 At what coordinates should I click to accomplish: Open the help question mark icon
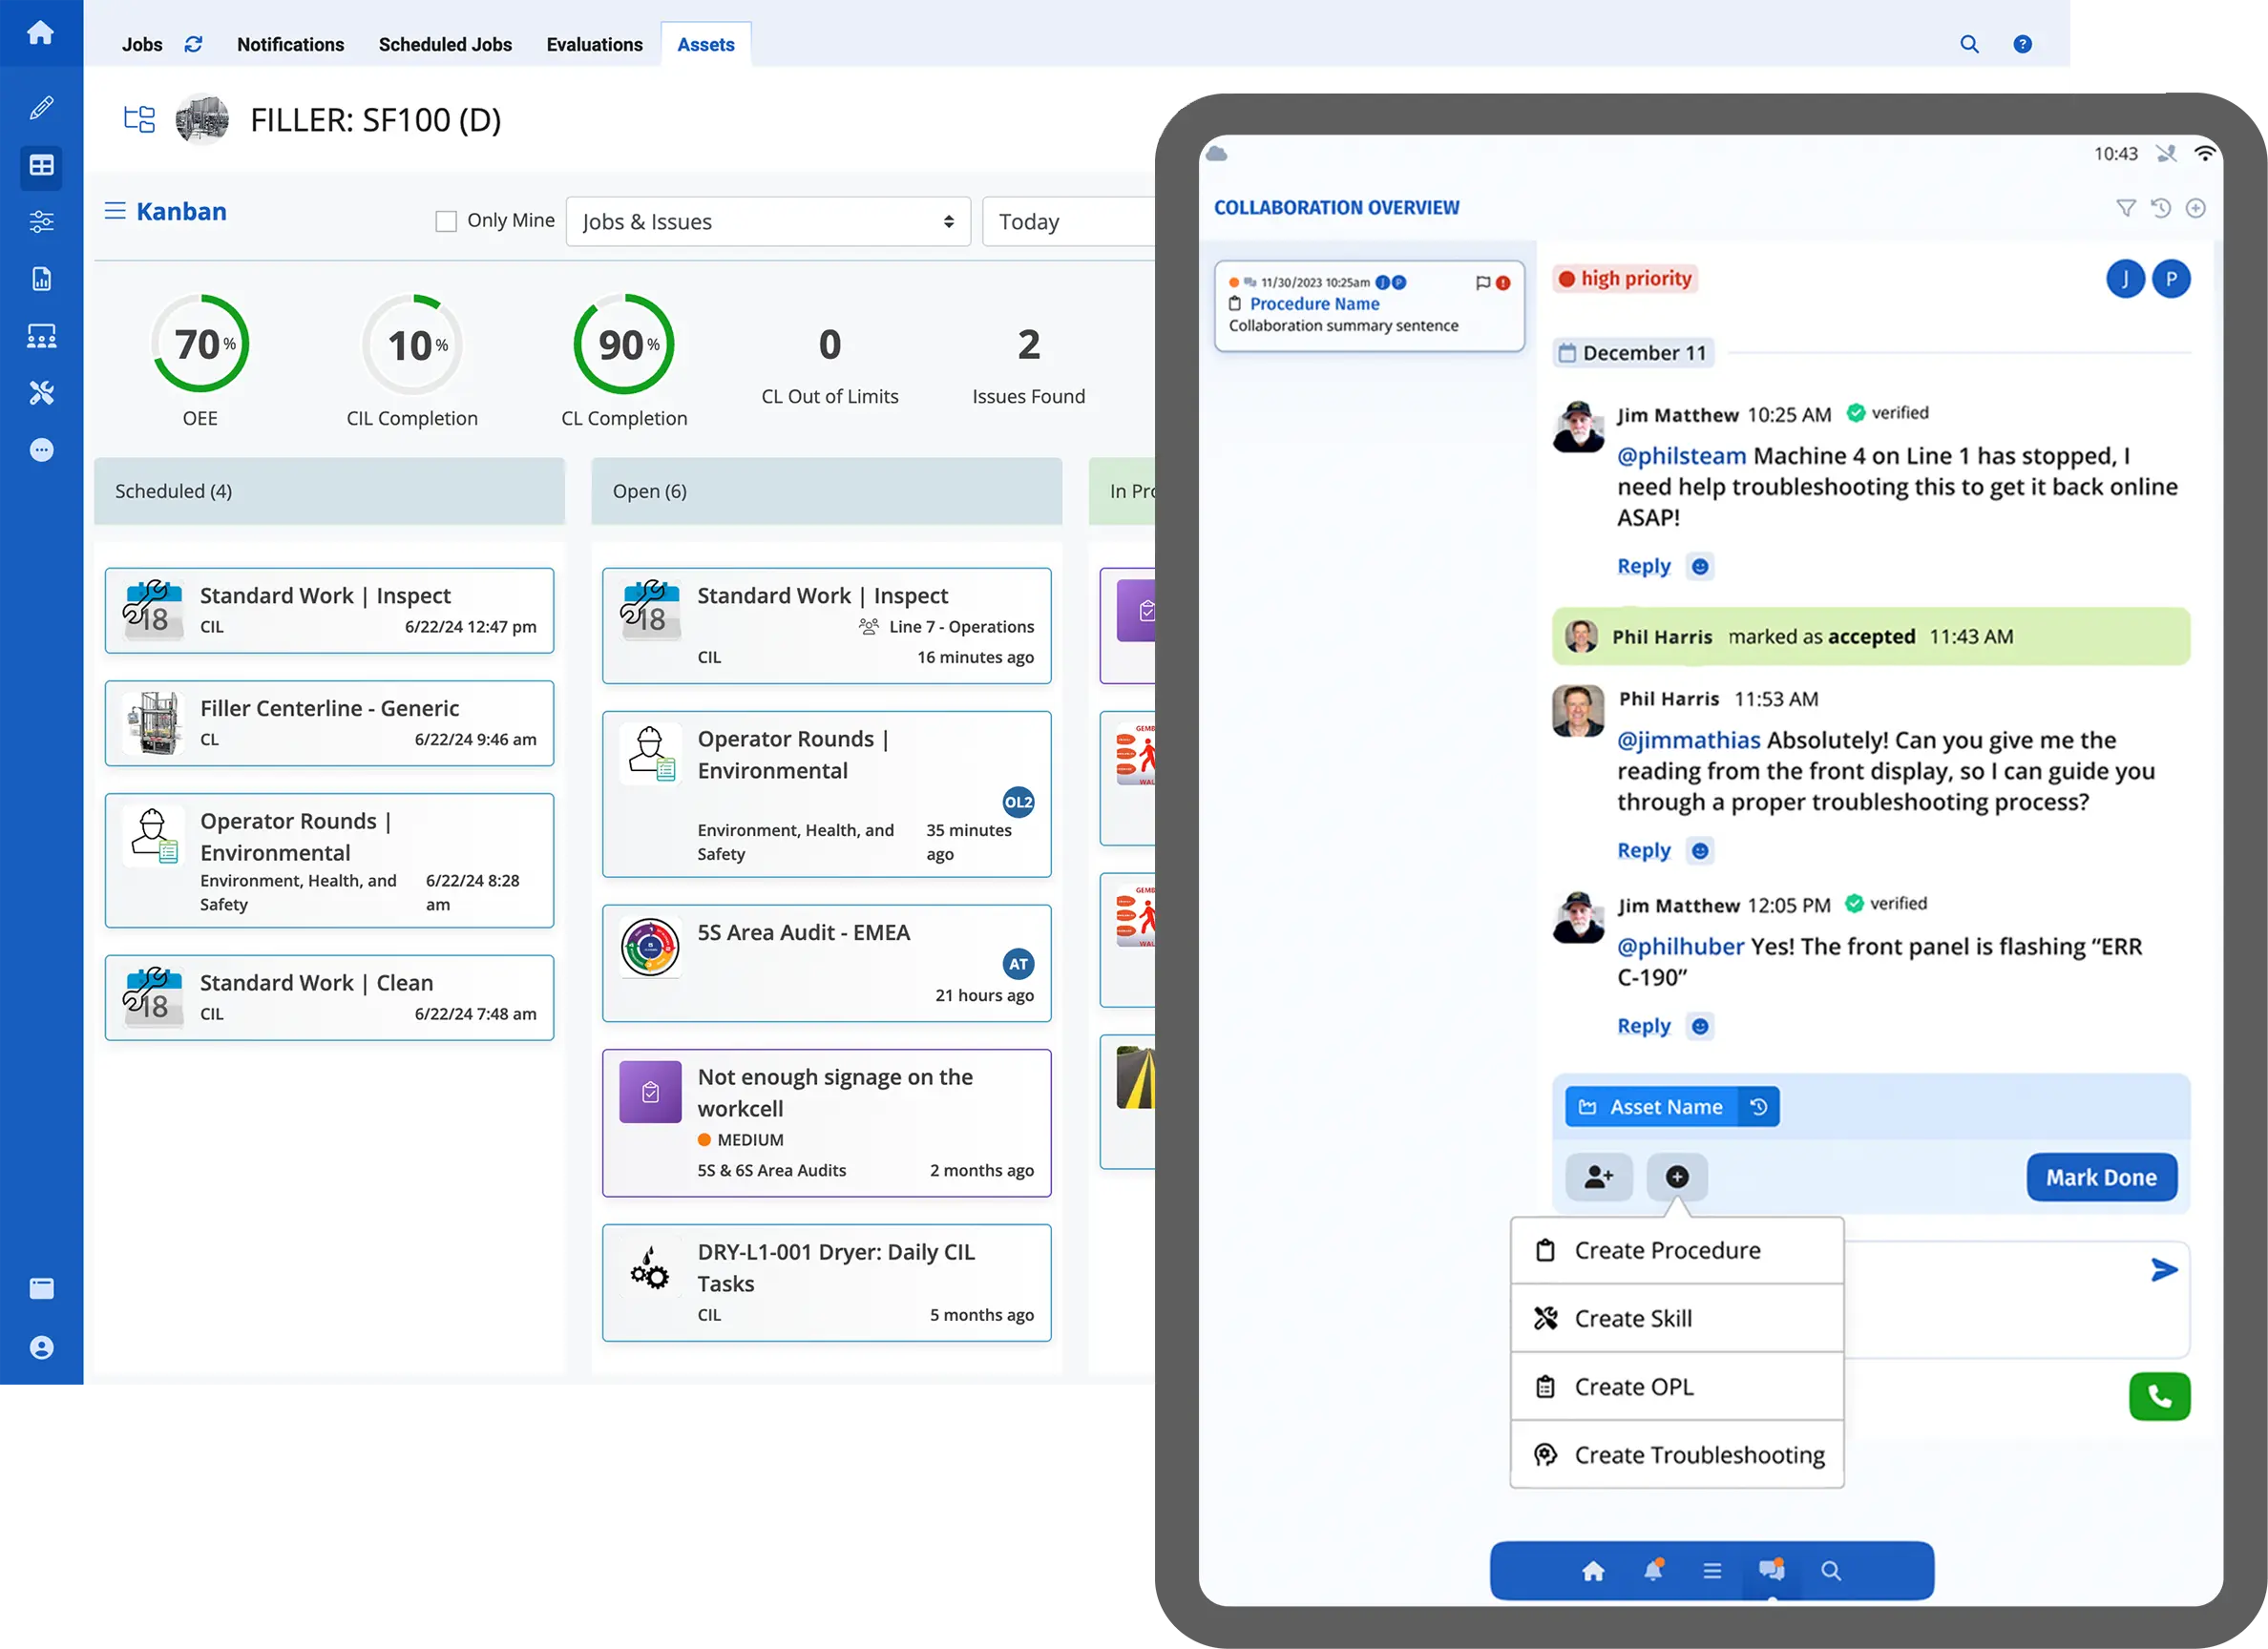[2022, 44]
